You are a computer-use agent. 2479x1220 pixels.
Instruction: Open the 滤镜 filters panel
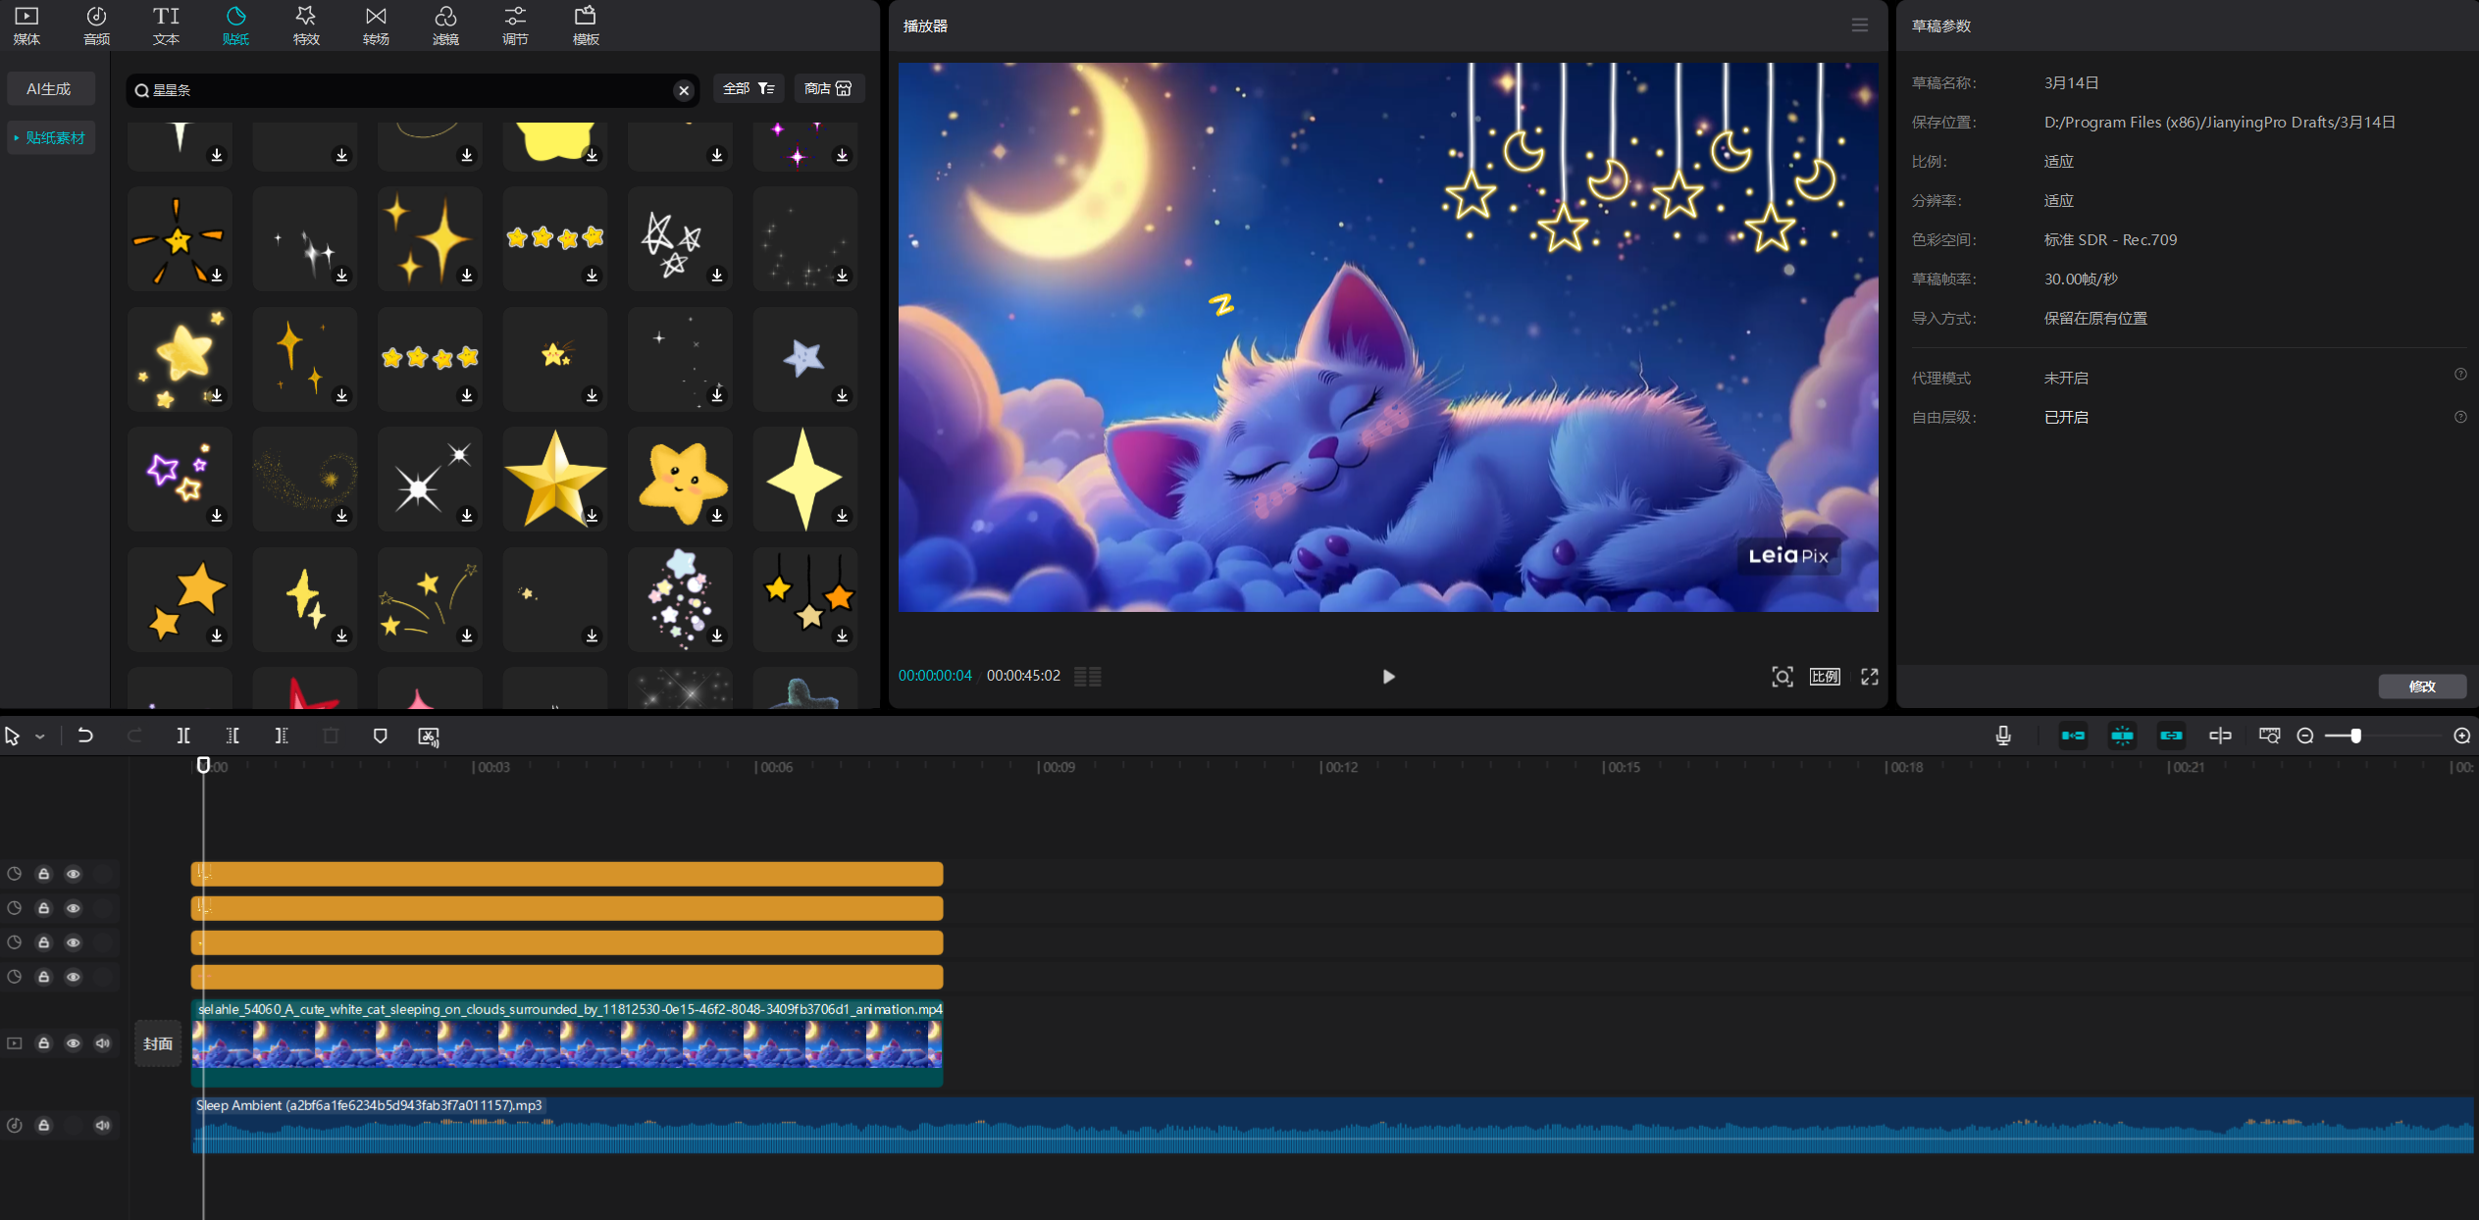445,25
